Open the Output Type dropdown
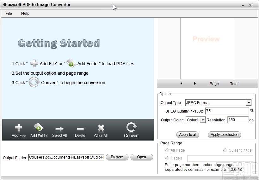The height and width of the screenshot is (180, 259). 249,102
